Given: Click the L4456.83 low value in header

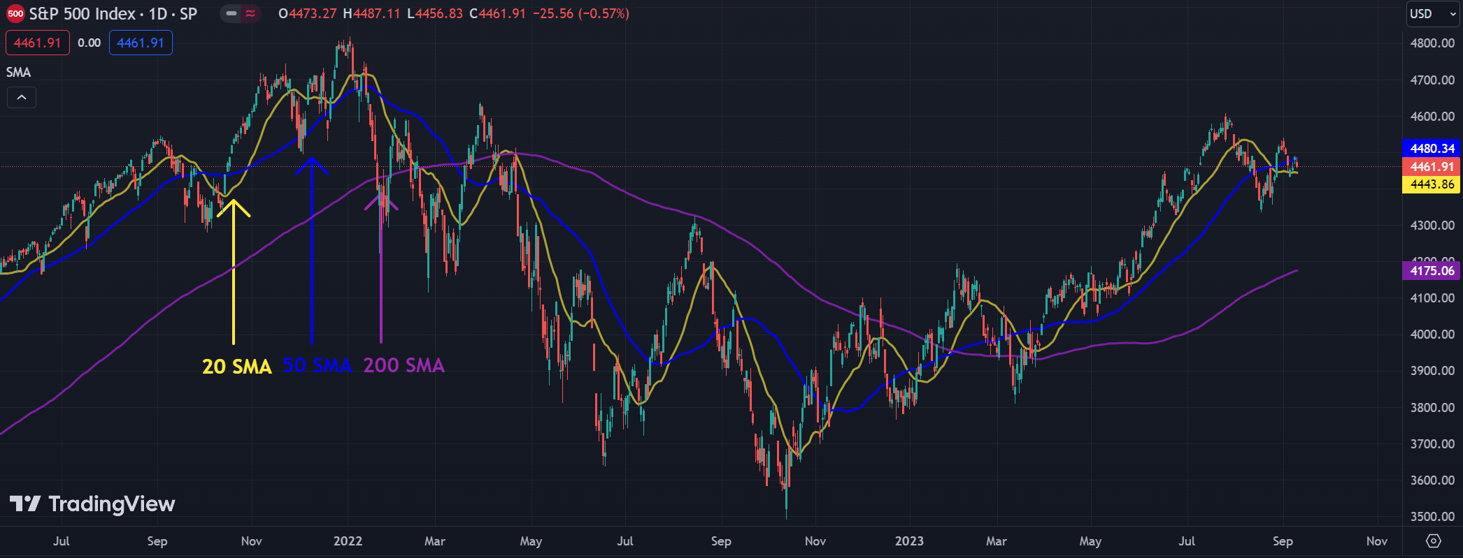Looking at the screenshot, I should (x=435, y=13).
